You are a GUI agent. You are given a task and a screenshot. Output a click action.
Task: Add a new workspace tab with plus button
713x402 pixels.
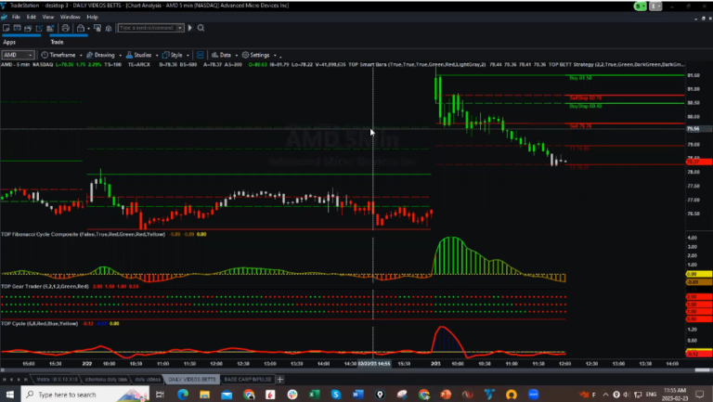[x=280, y=379]
